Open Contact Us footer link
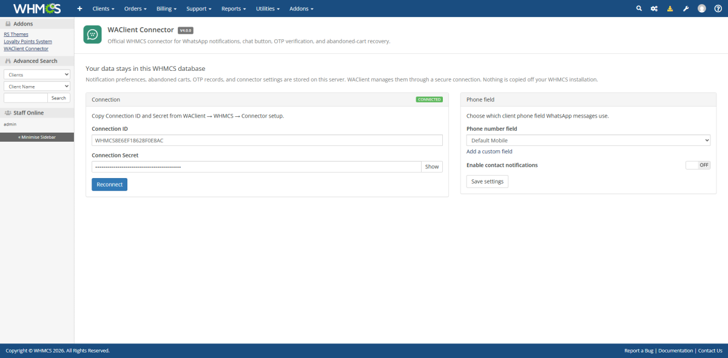The image size is (728, 358). [x=710, y=351]
